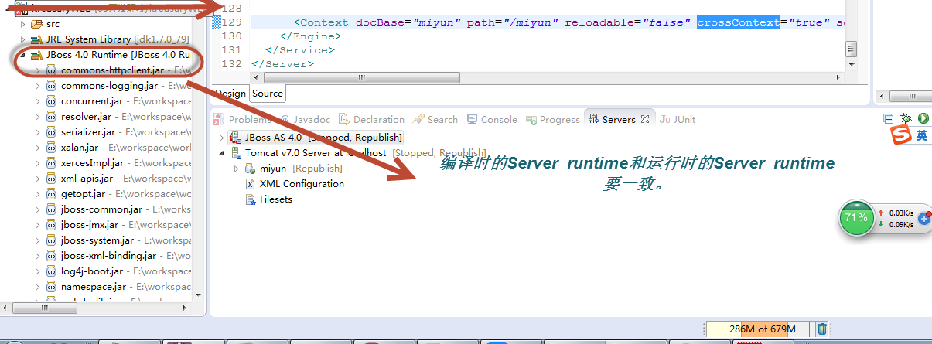Click the heap status 286M of 679M bar
This screenshot has width=932, height=344.
(758, 329)
